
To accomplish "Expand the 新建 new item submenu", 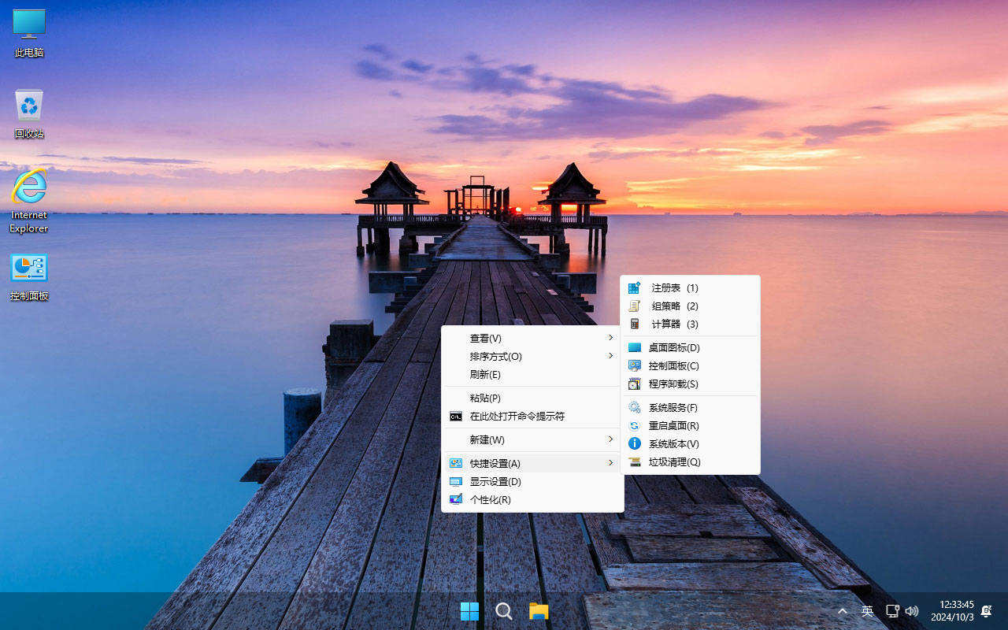I will tap(487, 439).
